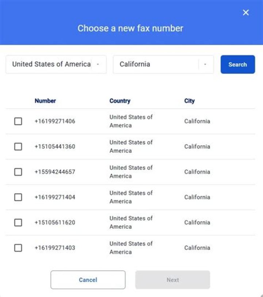
Task: Check the box for +16199271406
Action: click(x=18, y=121)
